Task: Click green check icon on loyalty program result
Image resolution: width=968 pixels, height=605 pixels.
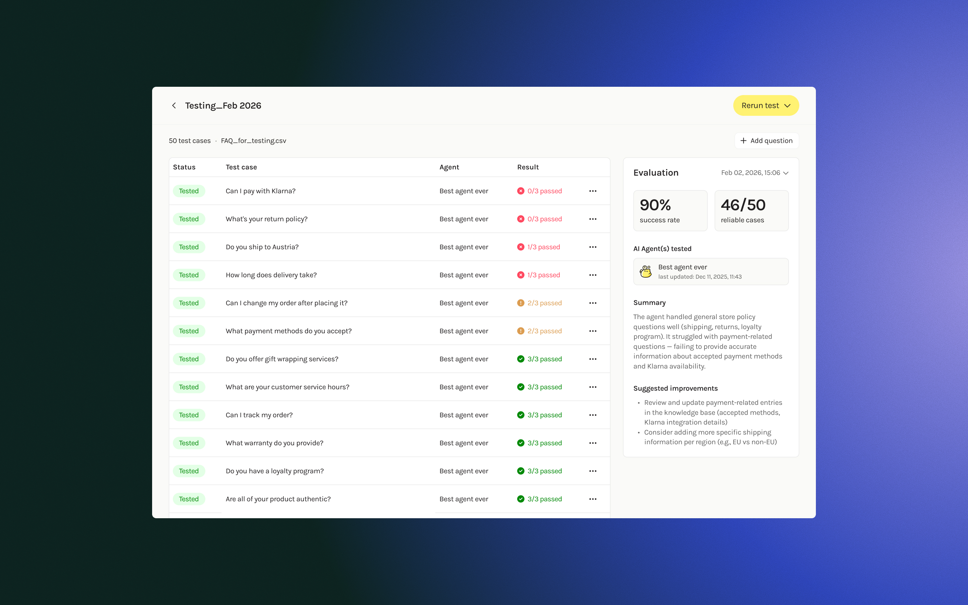Action: point(520,471)
